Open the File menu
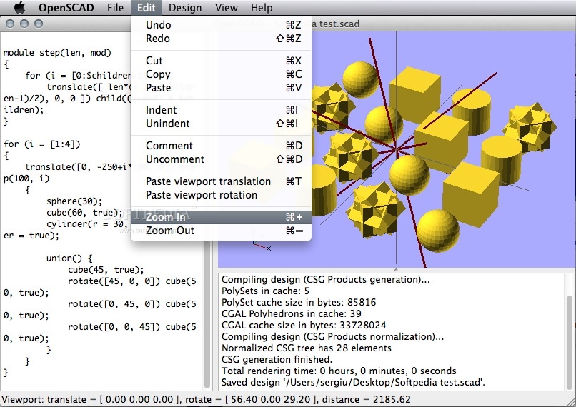 115,8
